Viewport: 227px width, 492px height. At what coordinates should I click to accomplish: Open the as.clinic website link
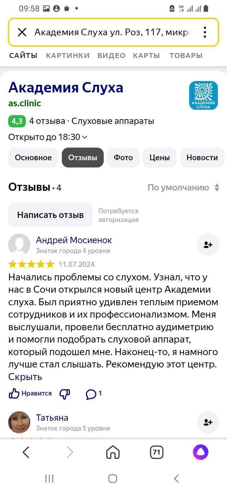[x=25, y=103]
